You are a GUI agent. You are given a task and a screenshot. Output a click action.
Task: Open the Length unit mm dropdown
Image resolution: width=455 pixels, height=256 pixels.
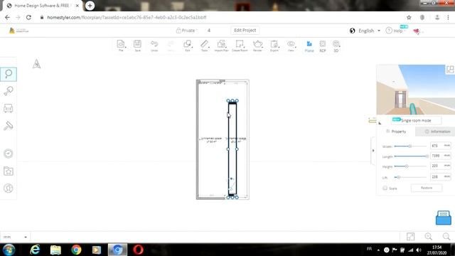(447, 156)
